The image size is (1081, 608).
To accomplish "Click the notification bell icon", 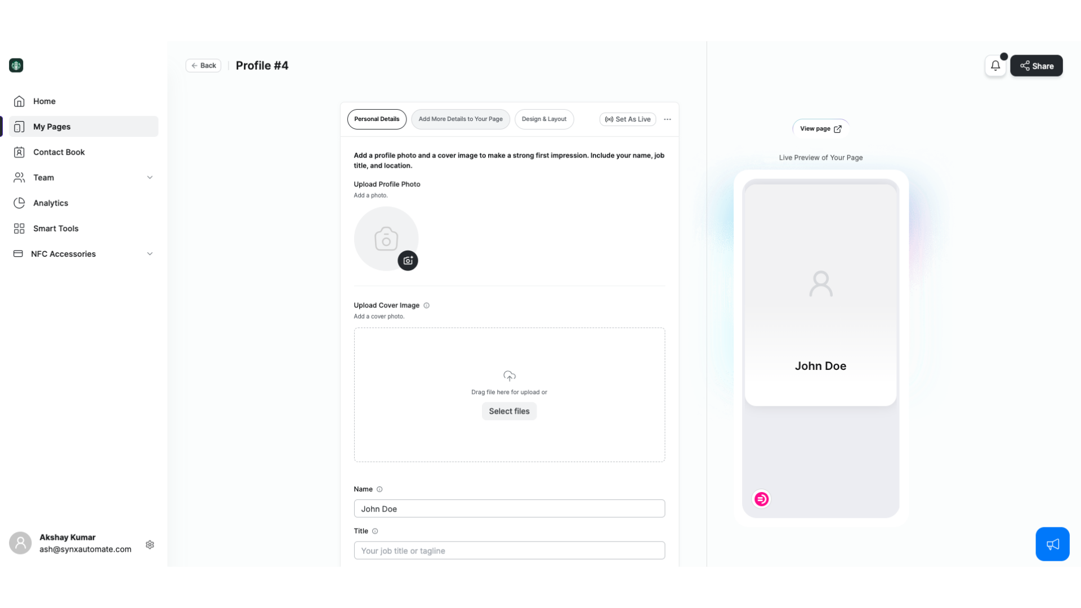I will click(995, 66).
